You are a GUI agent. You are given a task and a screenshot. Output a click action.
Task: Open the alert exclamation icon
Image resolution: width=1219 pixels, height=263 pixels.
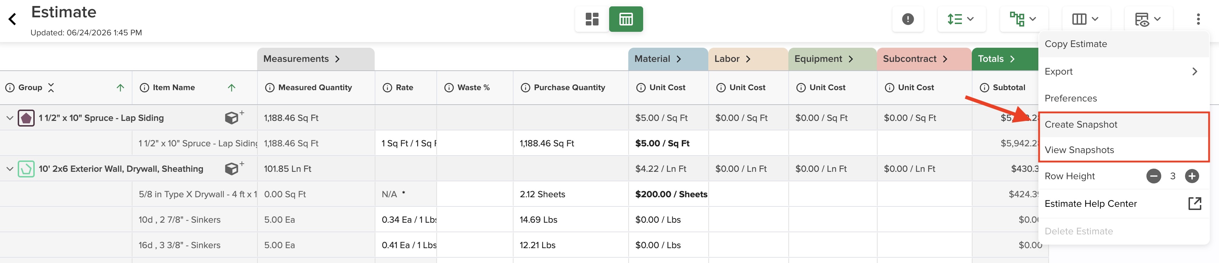coord(908,19)
